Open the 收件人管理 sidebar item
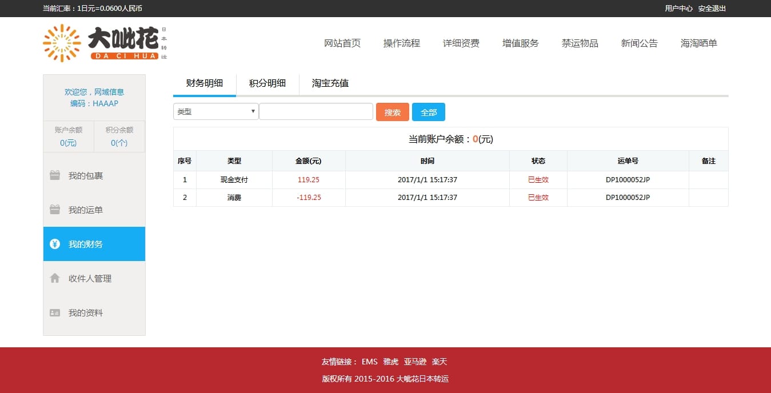Viewport: 771px width, 393px height. coord(94,278)
